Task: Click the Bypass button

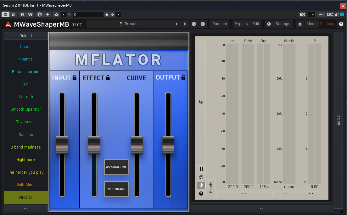Action: (241, 24)
